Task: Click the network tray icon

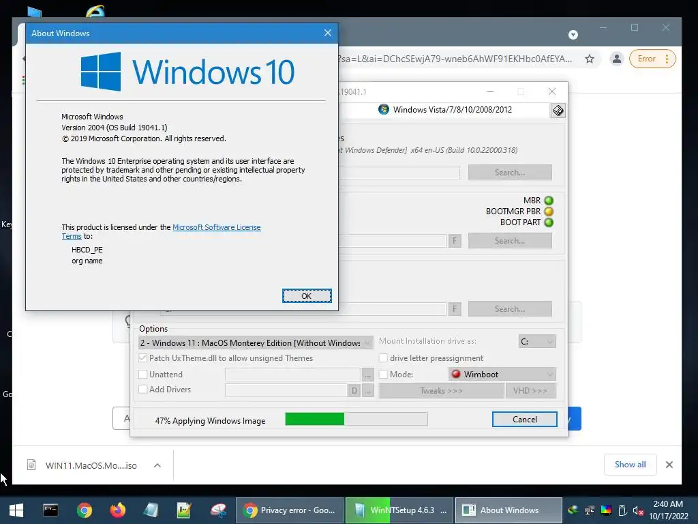Action: point(590,510)
